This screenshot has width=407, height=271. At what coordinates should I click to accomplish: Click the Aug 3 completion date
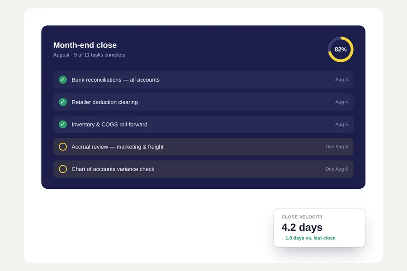[x=341, y=79]
